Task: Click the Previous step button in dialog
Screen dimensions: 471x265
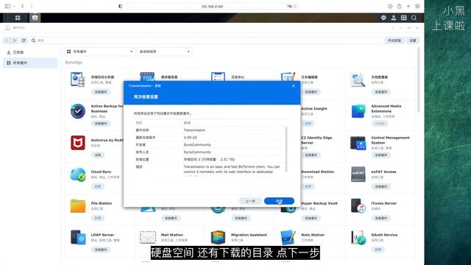Action: pos(250,201)
